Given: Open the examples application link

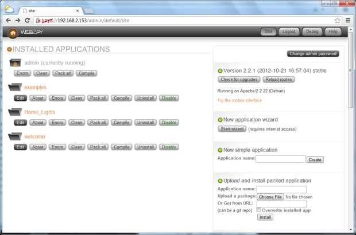Looking at the screenshot, I should (35, 87).
